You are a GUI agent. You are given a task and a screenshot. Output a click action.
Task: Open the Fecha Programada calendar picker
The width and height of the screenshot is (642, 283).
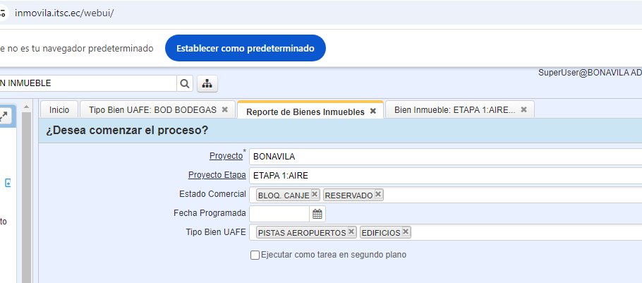tap(317, 213)
